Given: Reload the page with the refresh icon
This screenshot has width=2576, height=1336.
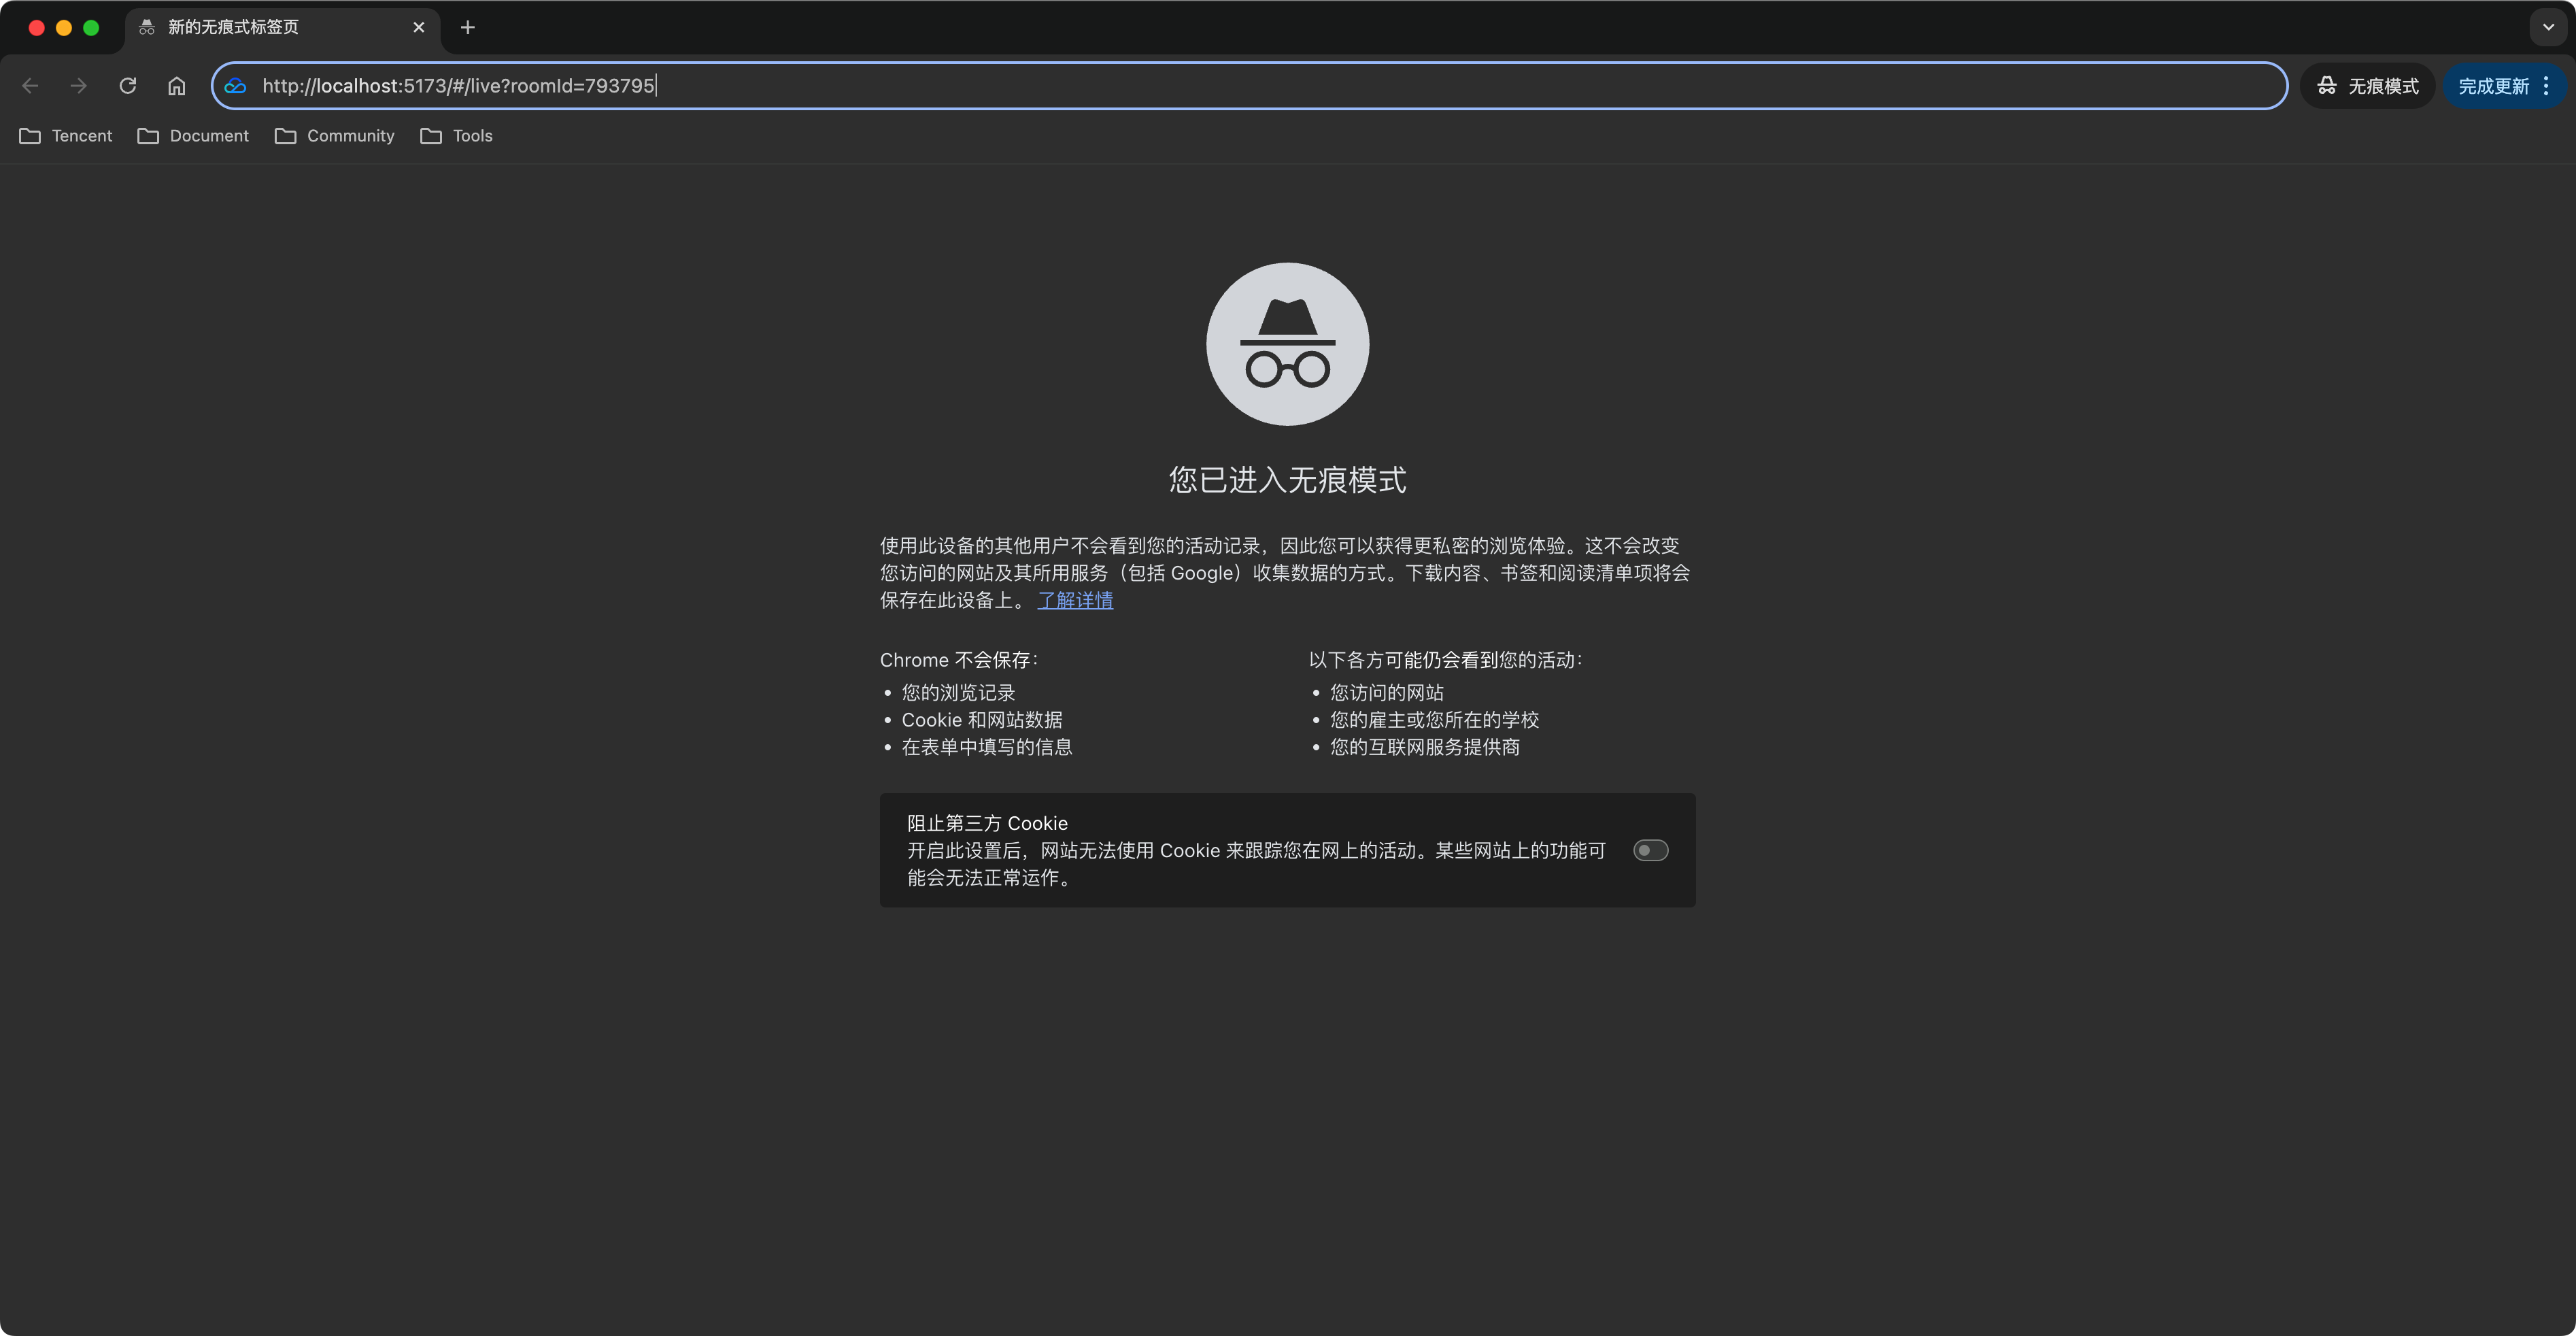Looking at the screenshot, I should 127,86.
